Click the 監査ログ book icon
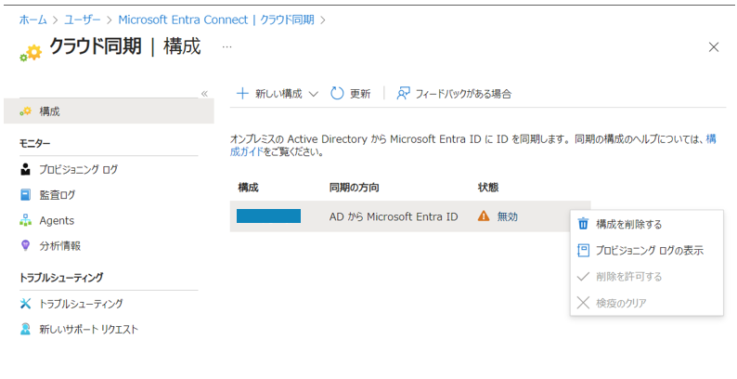The height and width of the screenshot is (379, 737). point(25,195)
